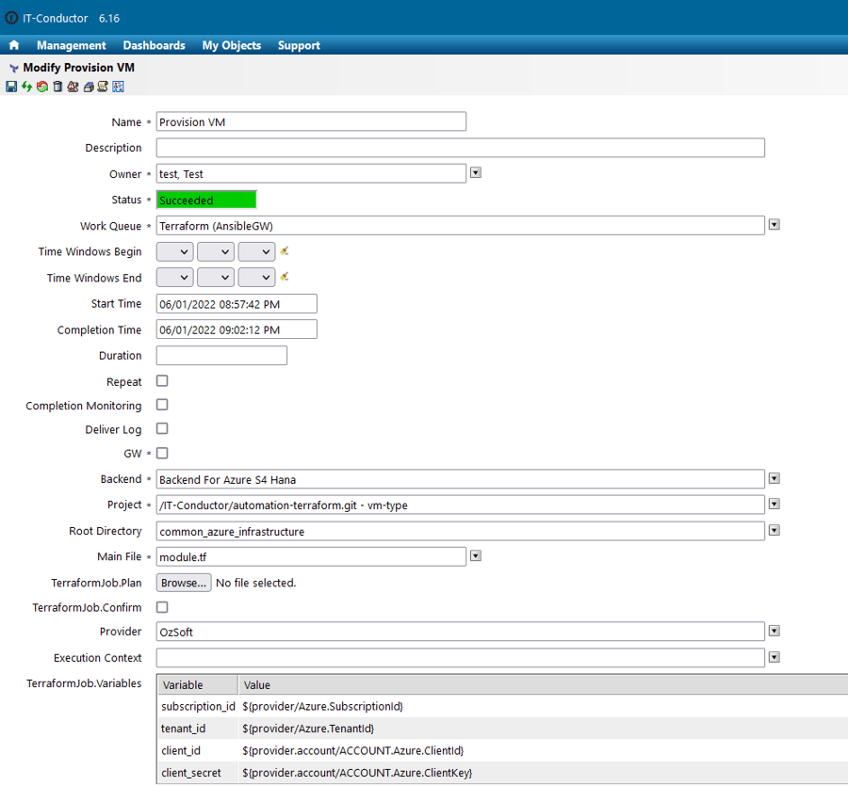Click the warning triangle toolbar icon
This screenshot has width=848, height=786.
tap(73, 87)
